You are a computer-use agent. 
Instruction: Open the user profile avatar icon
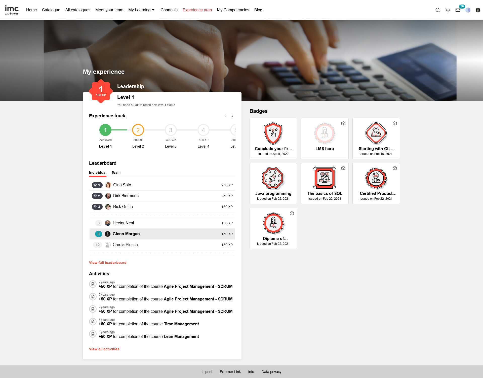coord(478,10)
